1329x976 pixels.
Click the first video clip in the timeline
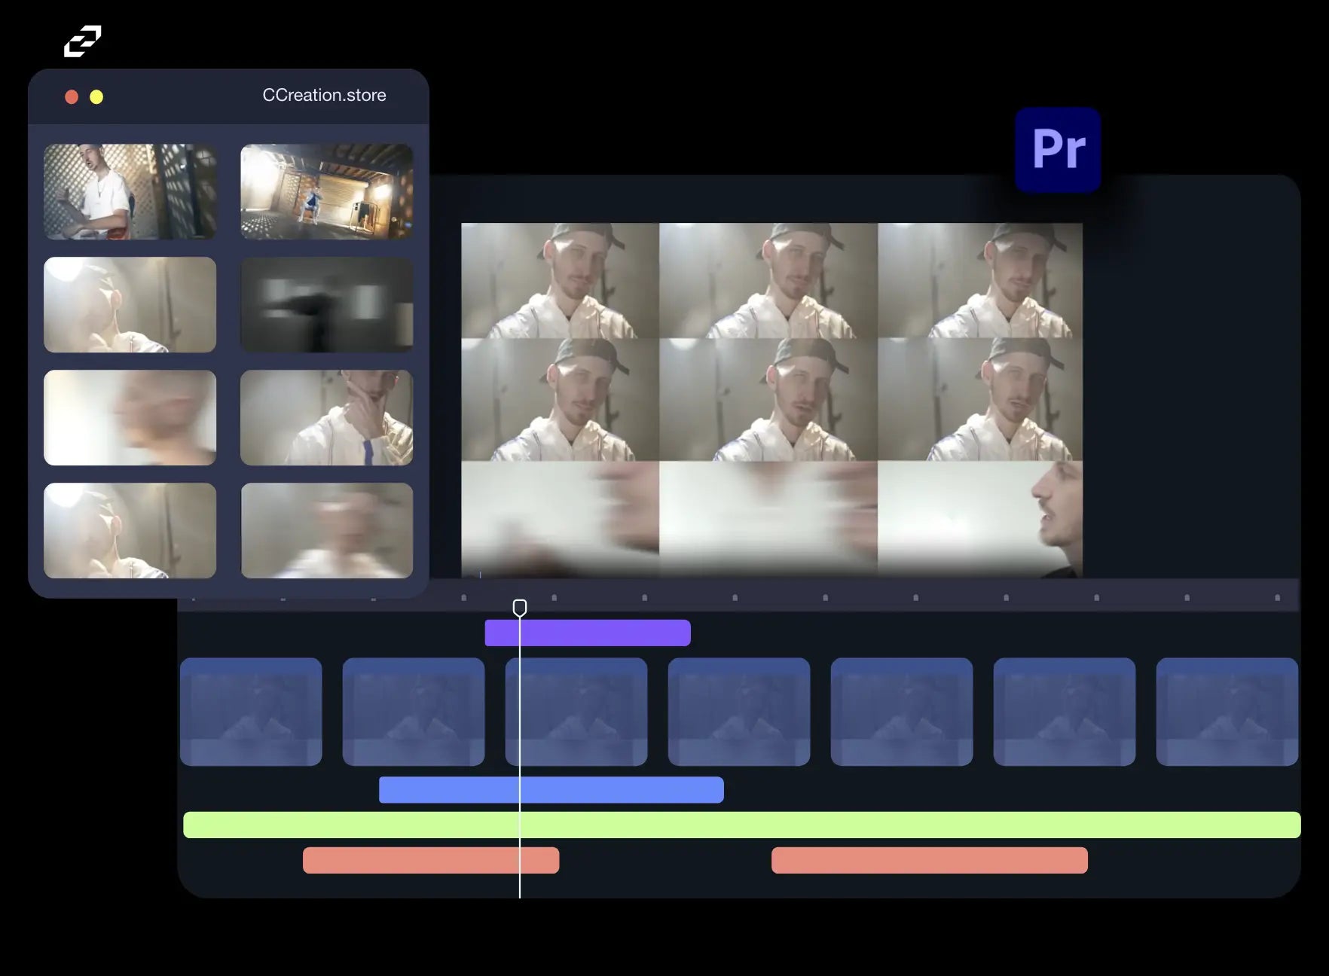click(x=251, y=712)
